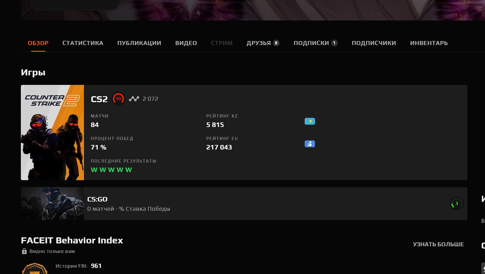Click the РЕЙТИНГ KZ label
Viewport: 485px width, 274px height.
tap(222, 116)
